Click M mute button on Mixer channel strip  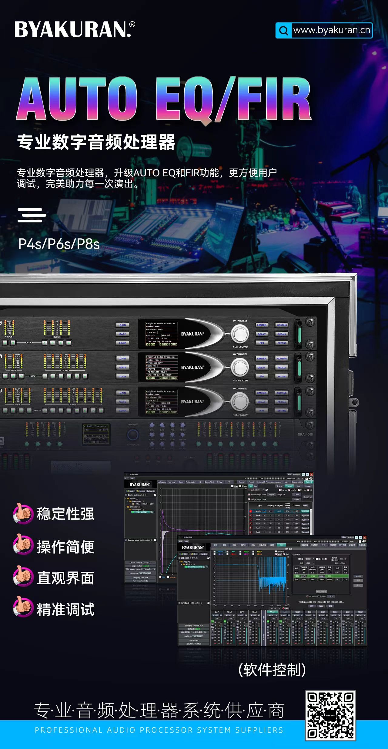[277, 615]
